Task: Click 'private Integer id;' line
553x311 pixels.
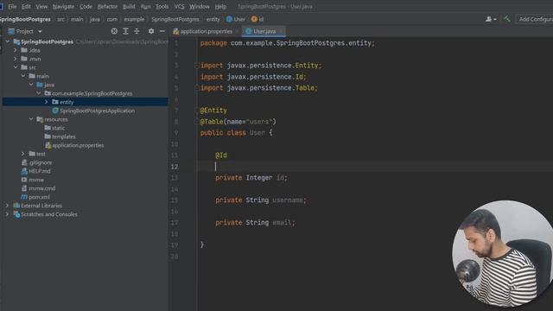Action: [251, 178]
